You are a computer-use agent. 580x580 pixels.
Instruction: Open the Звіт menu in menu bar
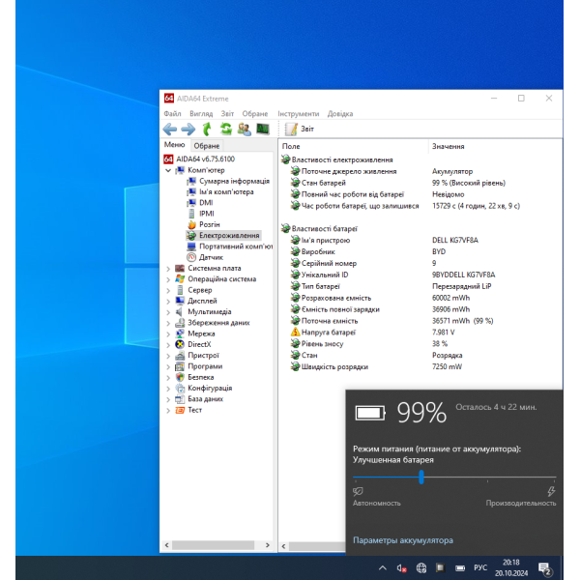coord(227,113)
